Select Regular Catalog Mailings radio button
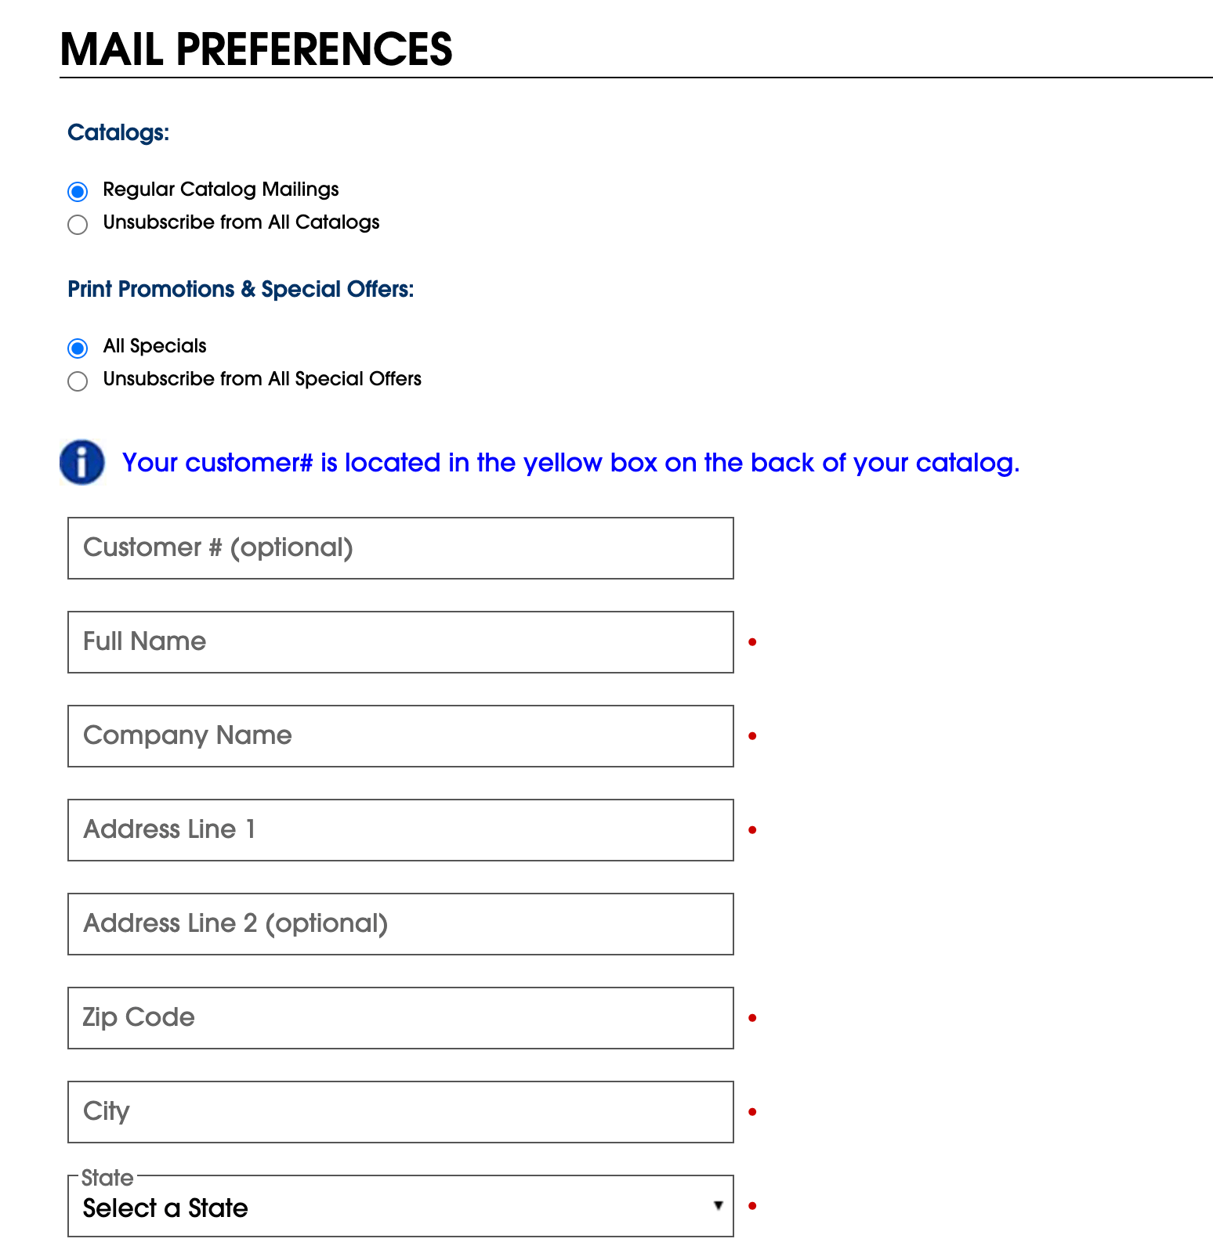Image resolution: width=1213 pixels, height=1253 pixels. (x=78, y=191)
